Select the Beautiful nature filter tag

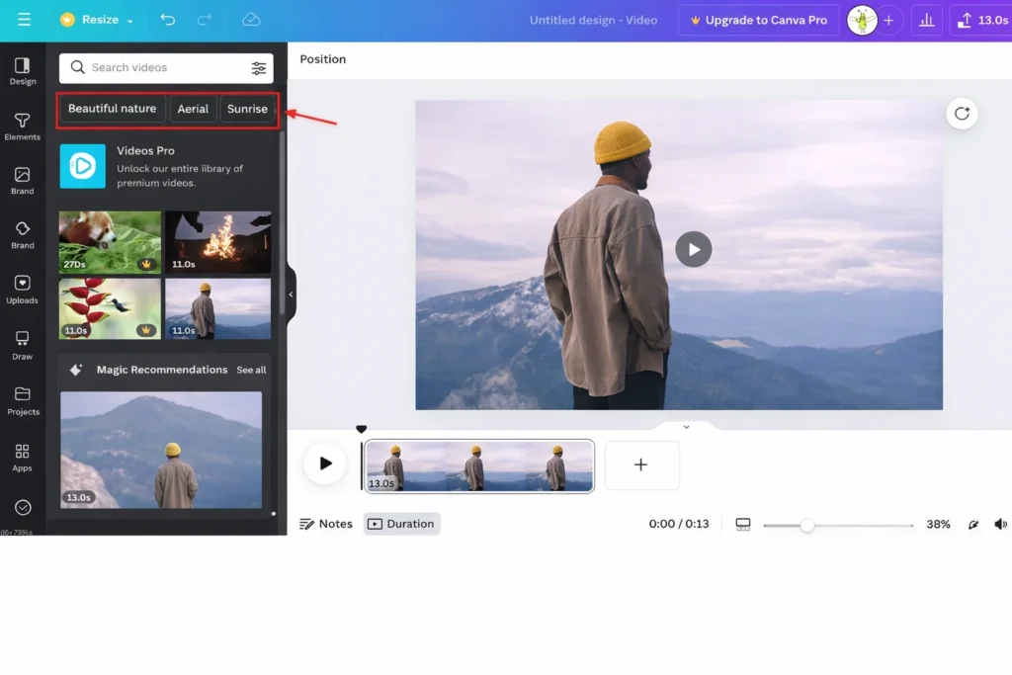(x=112, y=109)
